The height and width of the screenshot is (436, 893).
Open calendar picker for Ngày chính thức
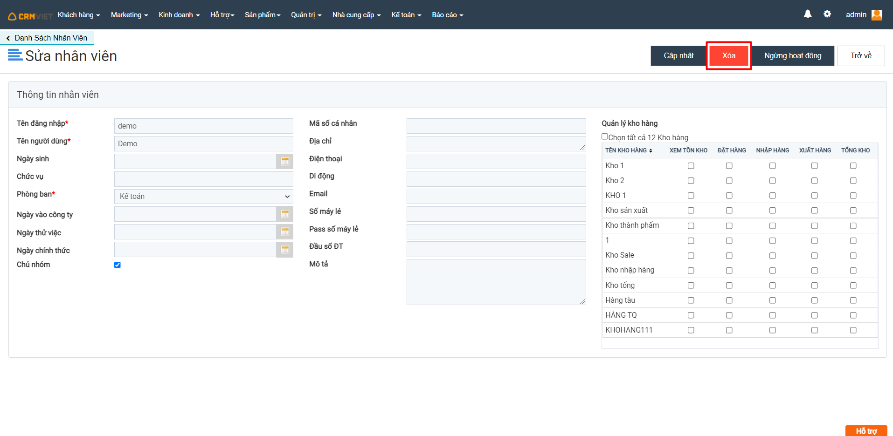(285, 250)
